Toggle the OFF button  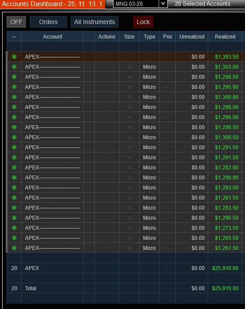click(16, 22)
